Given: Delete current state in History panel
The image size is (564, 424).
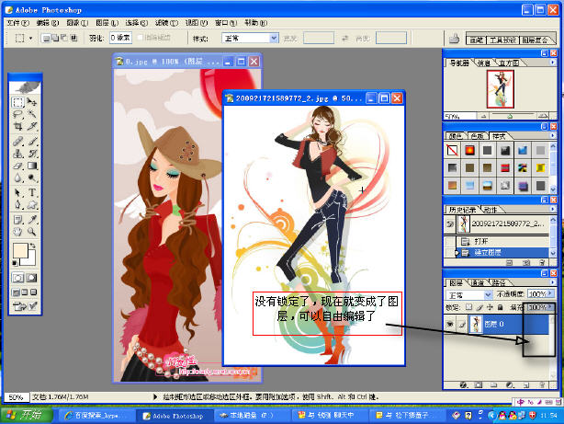Looking at the screenshot, I should pyautogui.click(x=542, y=263).
